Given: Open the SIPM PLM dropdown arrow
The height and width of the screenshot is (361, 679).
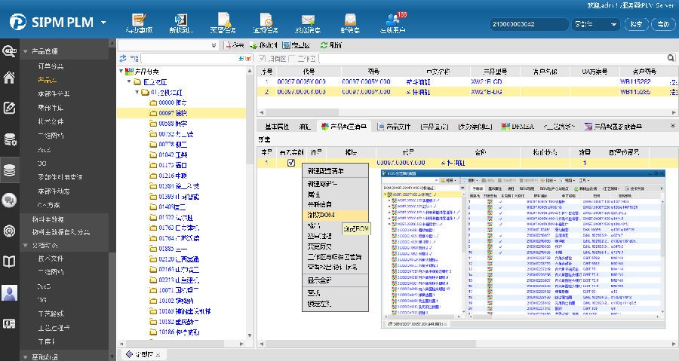Looking at the screenshot, I should [x=103, y=22].
